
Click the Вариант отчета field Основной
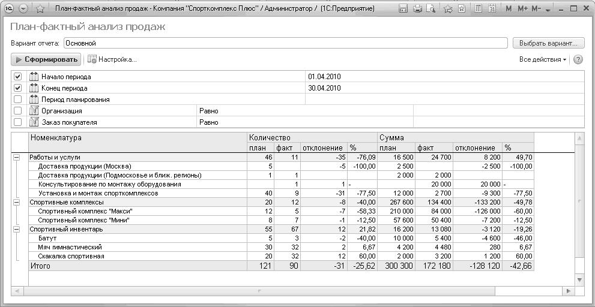[x=285, y=43]
